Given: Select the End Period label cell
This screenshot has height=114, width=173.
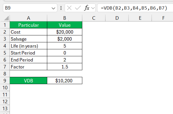Looking at the screenshot, I should click(28, 60).
